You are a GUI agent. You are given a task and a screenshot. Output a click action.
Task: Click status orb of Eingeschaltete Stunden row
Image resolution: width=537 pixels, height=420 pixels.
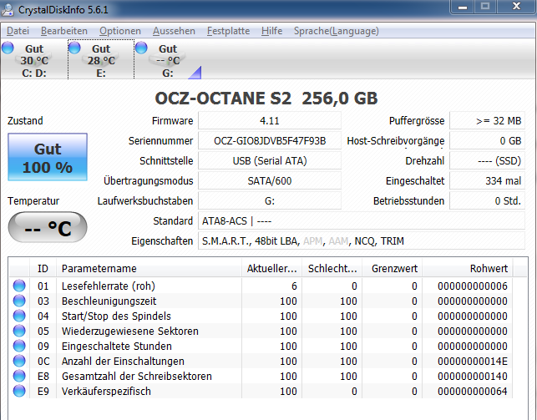point(19,346)
